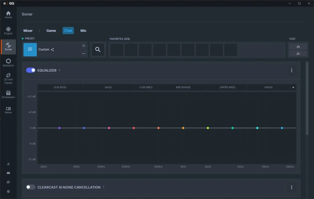Switch to the Mic tab
Viewport: 314px width, 199px height.
(x=83, y=31)
